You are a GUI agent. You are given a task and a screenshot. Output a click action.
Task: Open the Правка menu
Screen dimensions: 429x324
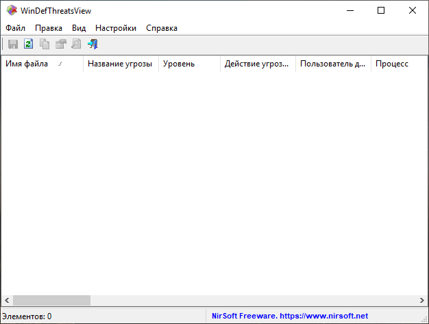coord(49,28)
